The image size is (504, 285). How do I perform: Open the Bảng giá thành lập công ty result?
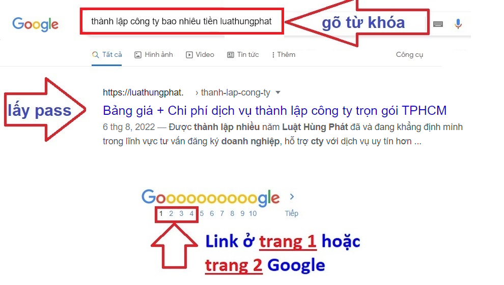pos(274,111)
